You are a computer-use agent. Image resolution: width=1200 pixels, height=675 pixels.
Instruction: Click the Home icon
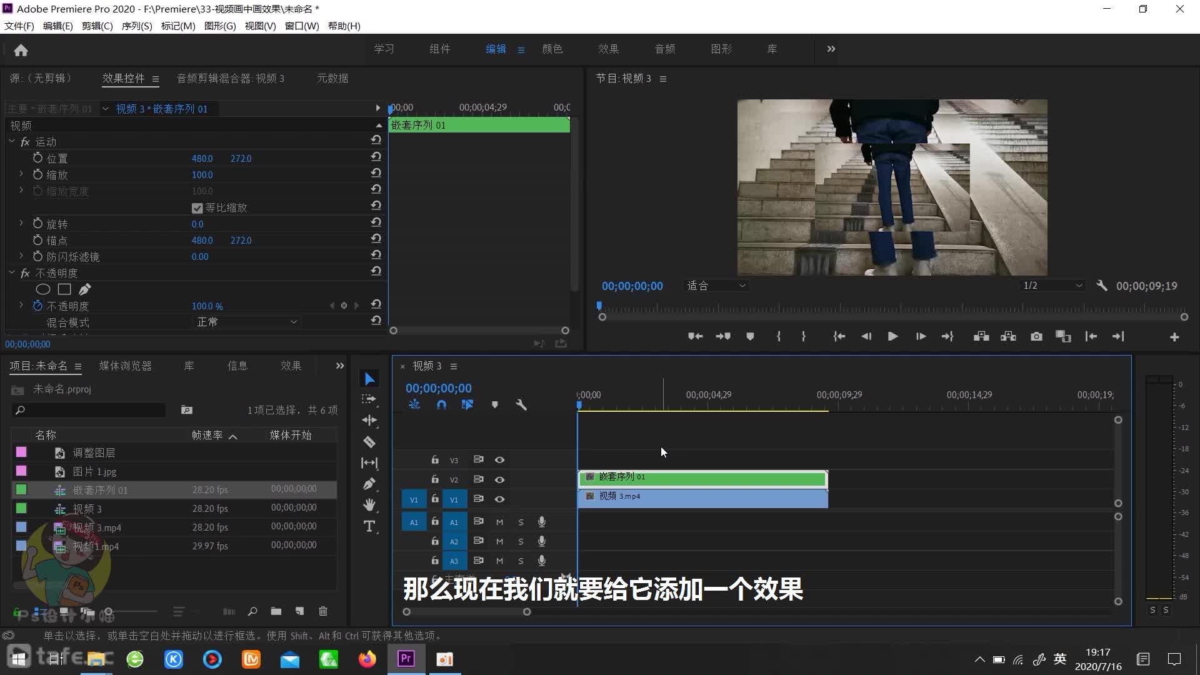pyautogui.click(x=21, y=50)
